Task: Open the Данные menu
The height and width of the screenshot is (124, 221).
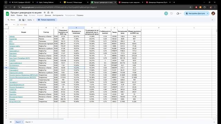Action: pyautogui.click(x=48, y=15)
